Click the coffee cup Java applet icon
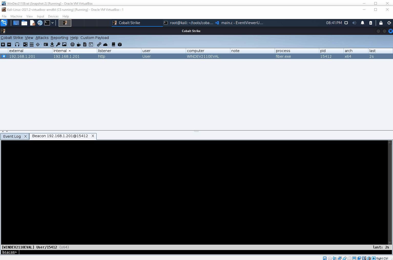Screen dimensions: 393x260 [79, 44]
